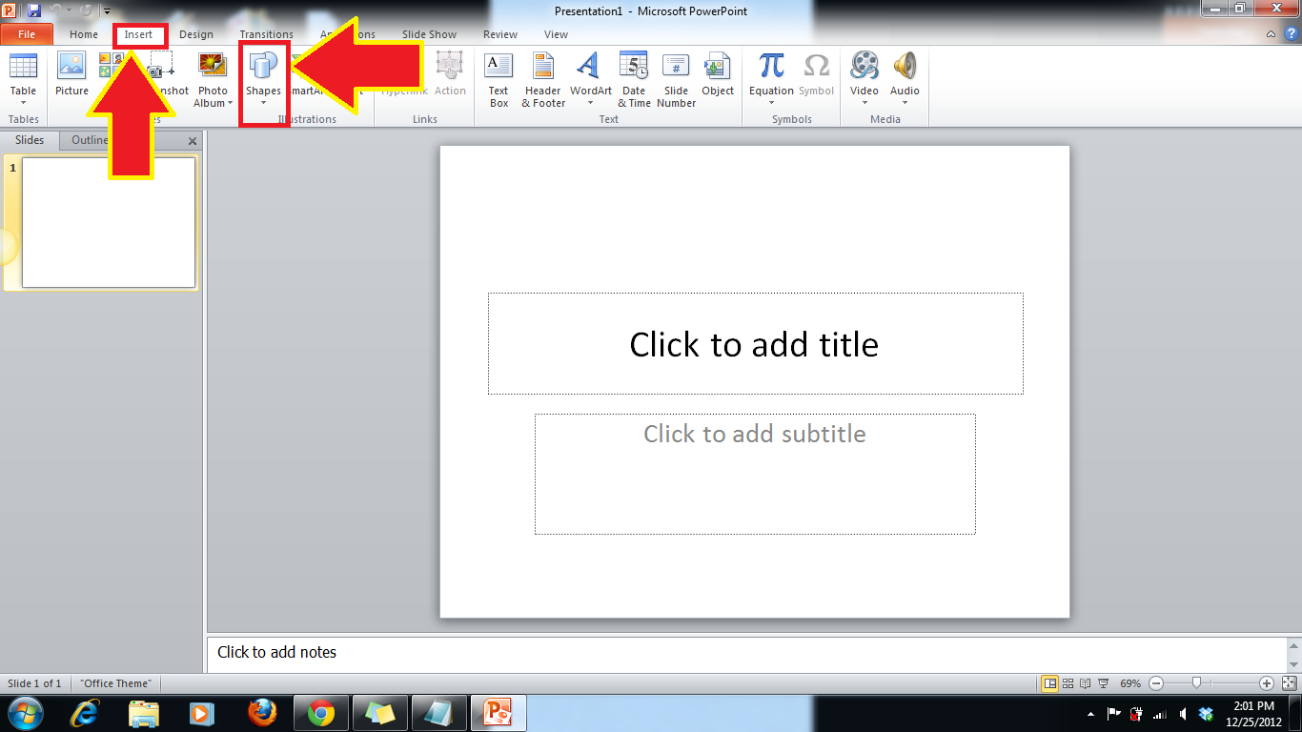Expand the Video dropdown arrow
This screenshot has width=1302, height=732.
865,104
